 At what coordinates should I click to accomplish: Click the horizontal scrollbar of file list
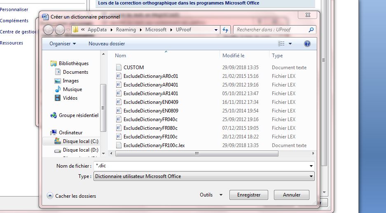pos(197,153)
